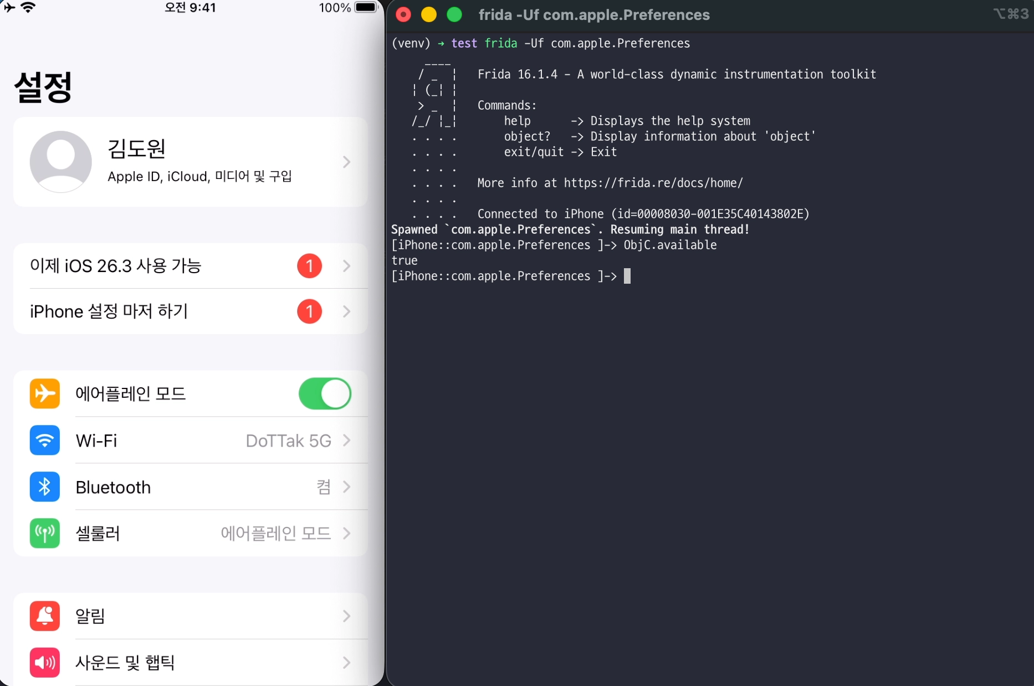Click the airplane icon in status bar
Viewport: 1034px width, 686px height.
pos(9,8)
